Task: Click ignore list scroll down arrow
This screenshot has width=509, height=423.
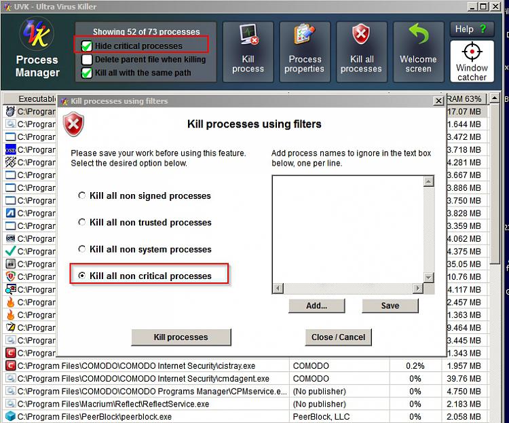Action: [428, 278]
